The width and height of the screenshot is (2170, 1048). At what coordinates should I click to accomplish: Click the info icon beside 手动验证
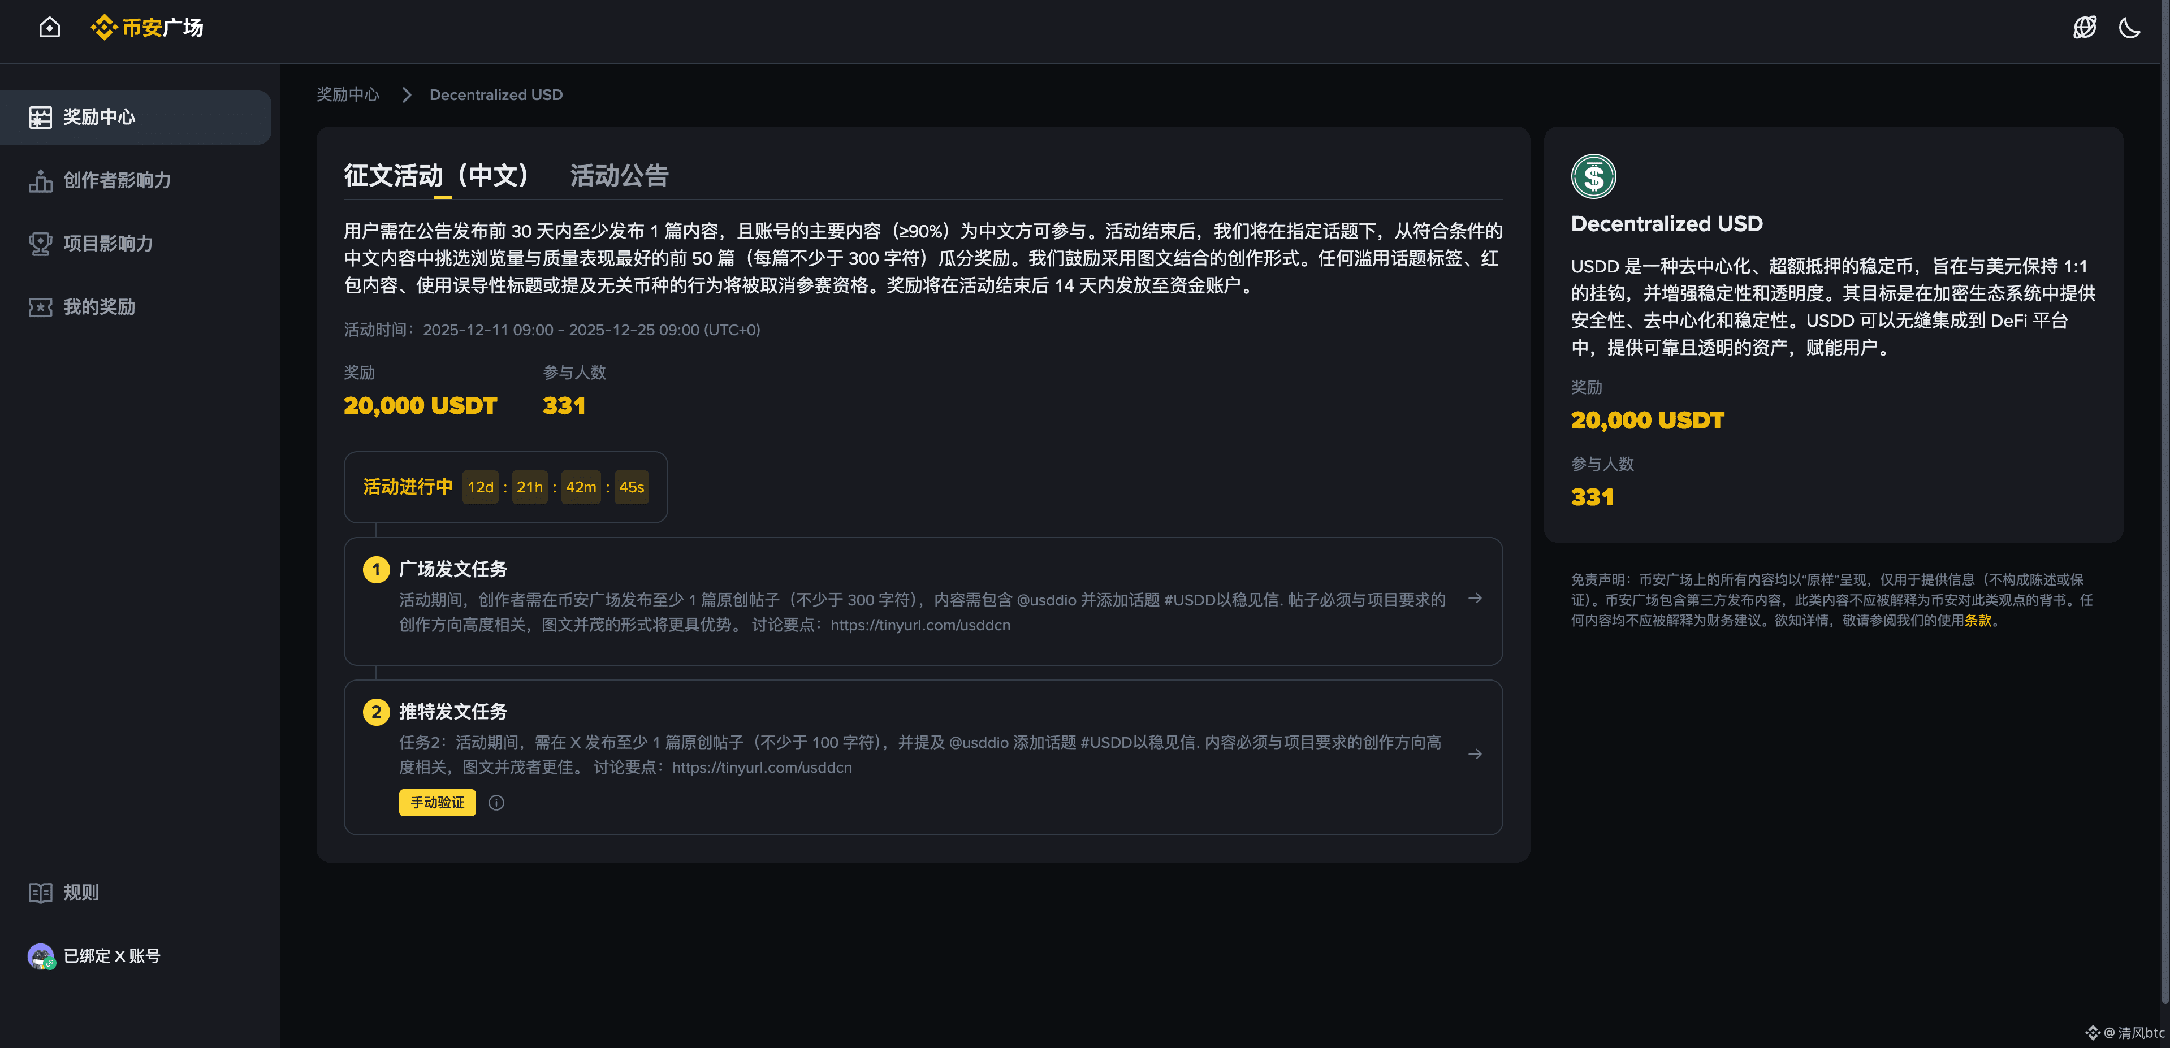(x=496, y=802)
